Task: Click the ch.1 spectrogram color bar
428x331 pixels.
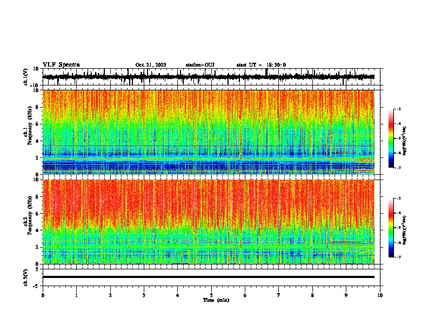Action: point(391,138)
